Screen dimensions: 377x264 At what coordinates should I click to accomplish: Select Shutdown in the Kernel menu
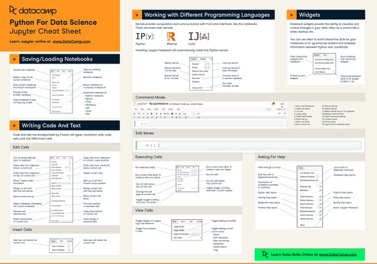pos(196,81)
